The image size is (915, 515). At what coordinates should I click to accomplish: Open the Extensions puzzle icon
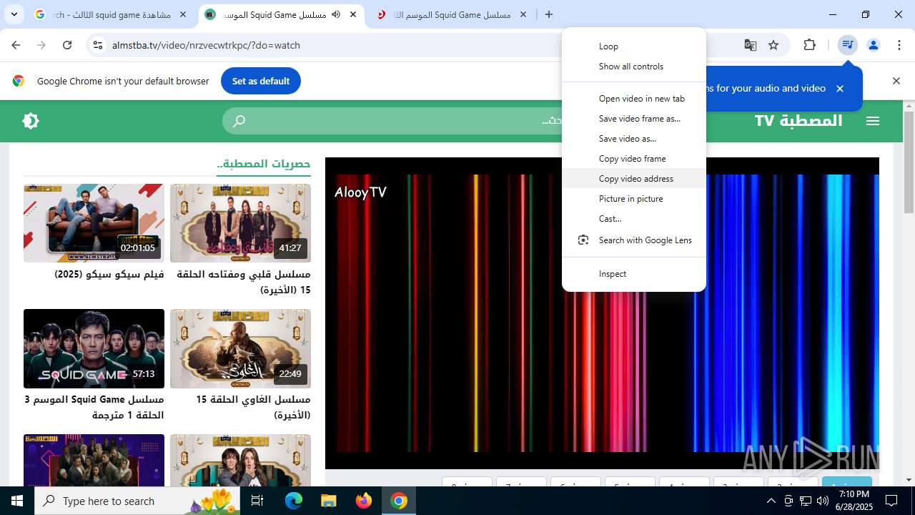(810, 45)
